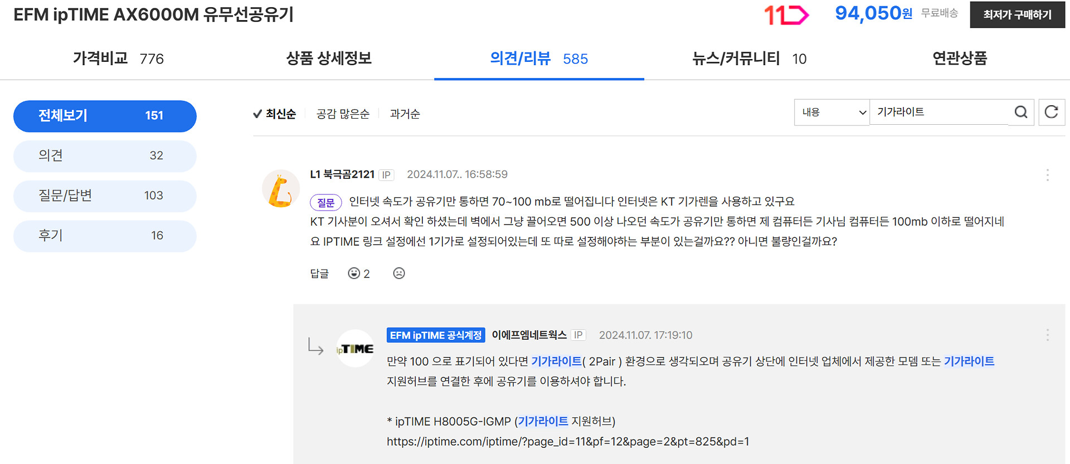The image size is (1070, 464).
Task: Select the 의견/리뷰 tab
Action: click(539, 58)
